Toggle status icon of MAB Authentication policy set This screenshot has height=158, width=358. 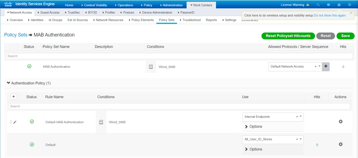point(29,66)
